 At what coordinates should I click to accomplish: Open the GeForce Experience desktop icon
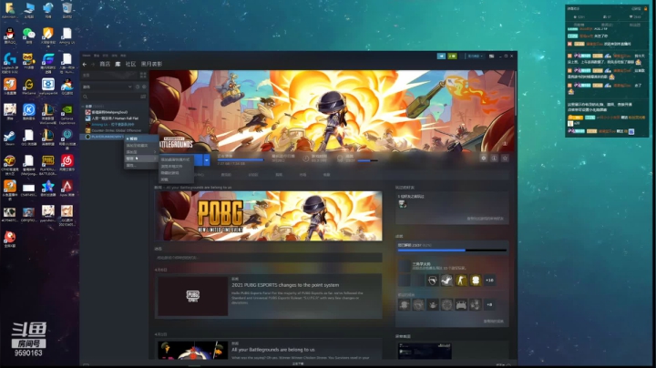67,114
